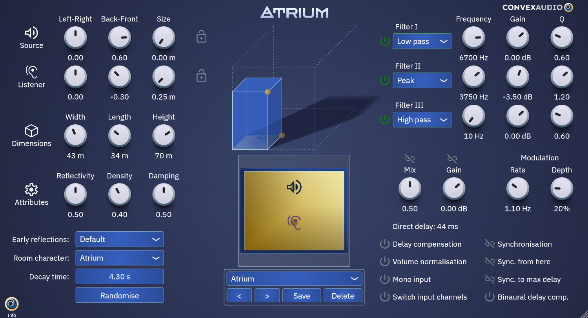
Task: Click the upper gold handle on the 3D room
Action: pyautogui.click(x=268, y=92)
